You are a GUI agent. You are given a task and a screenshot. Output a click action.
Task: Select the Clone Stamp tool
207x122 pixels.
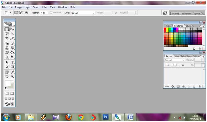[x=7, y=48]
